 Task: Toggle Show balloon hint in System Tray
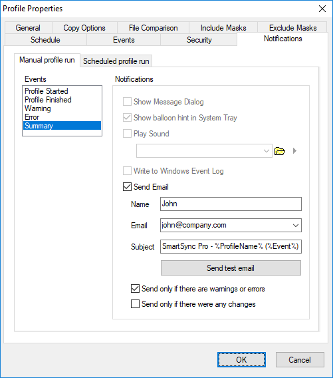[127, 118]
